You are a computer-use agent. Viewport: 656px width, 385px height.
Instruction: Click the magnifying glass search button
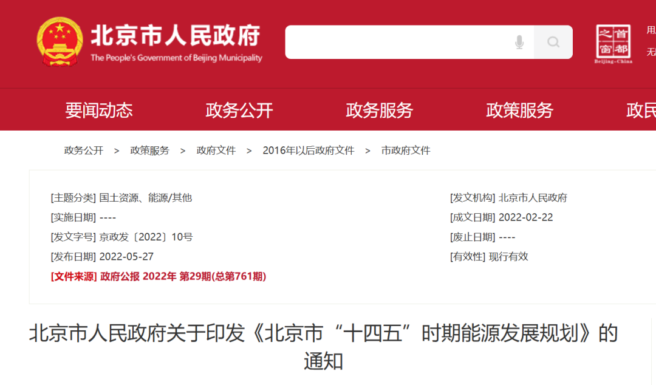click(553, 42)
